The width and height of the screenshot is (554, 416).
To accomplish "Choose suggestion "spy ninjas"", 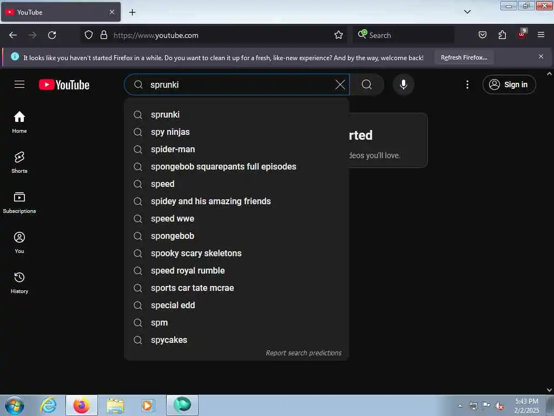I will pyautogui.click(x=236, y=132).
